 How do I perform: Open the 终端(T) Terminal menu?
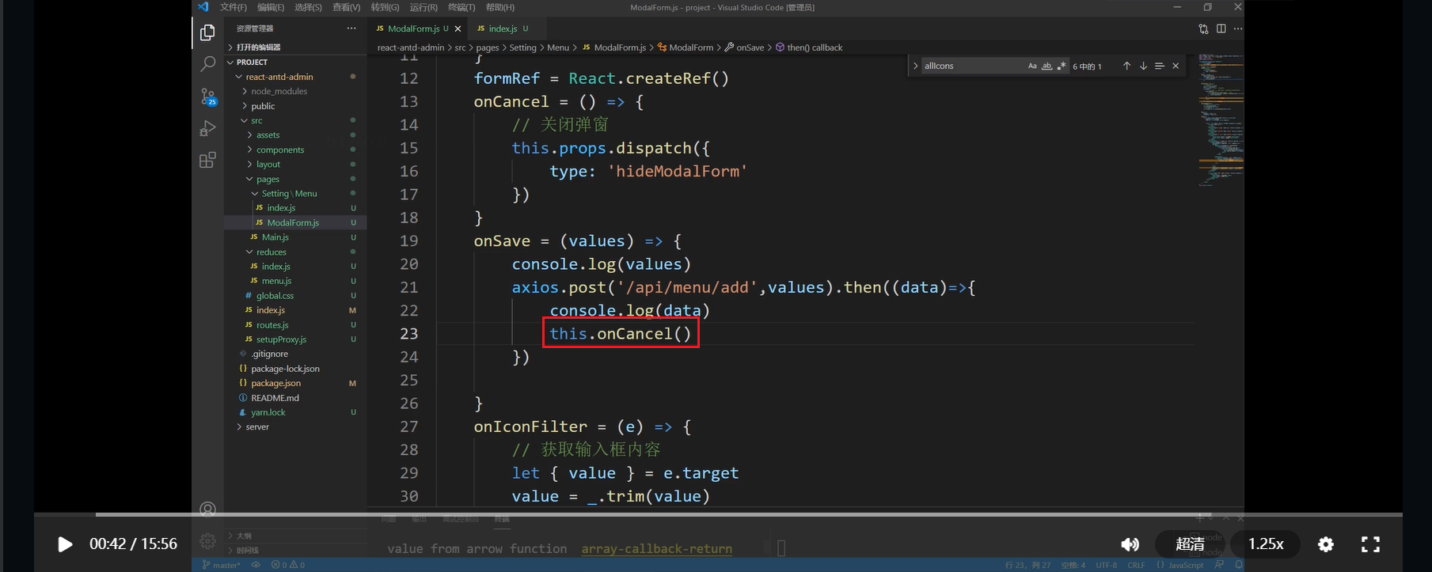tap(462, 7)
